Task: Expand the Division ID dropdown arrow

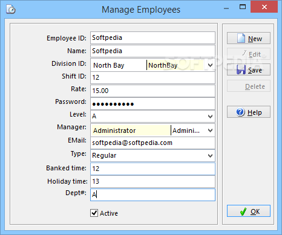Action: (x=210, y=65)
